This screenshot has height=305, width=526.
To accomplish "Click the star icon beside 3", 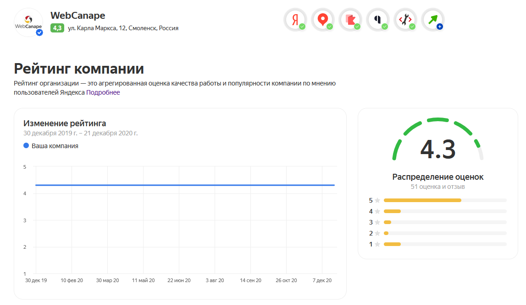I will [377, 222].
